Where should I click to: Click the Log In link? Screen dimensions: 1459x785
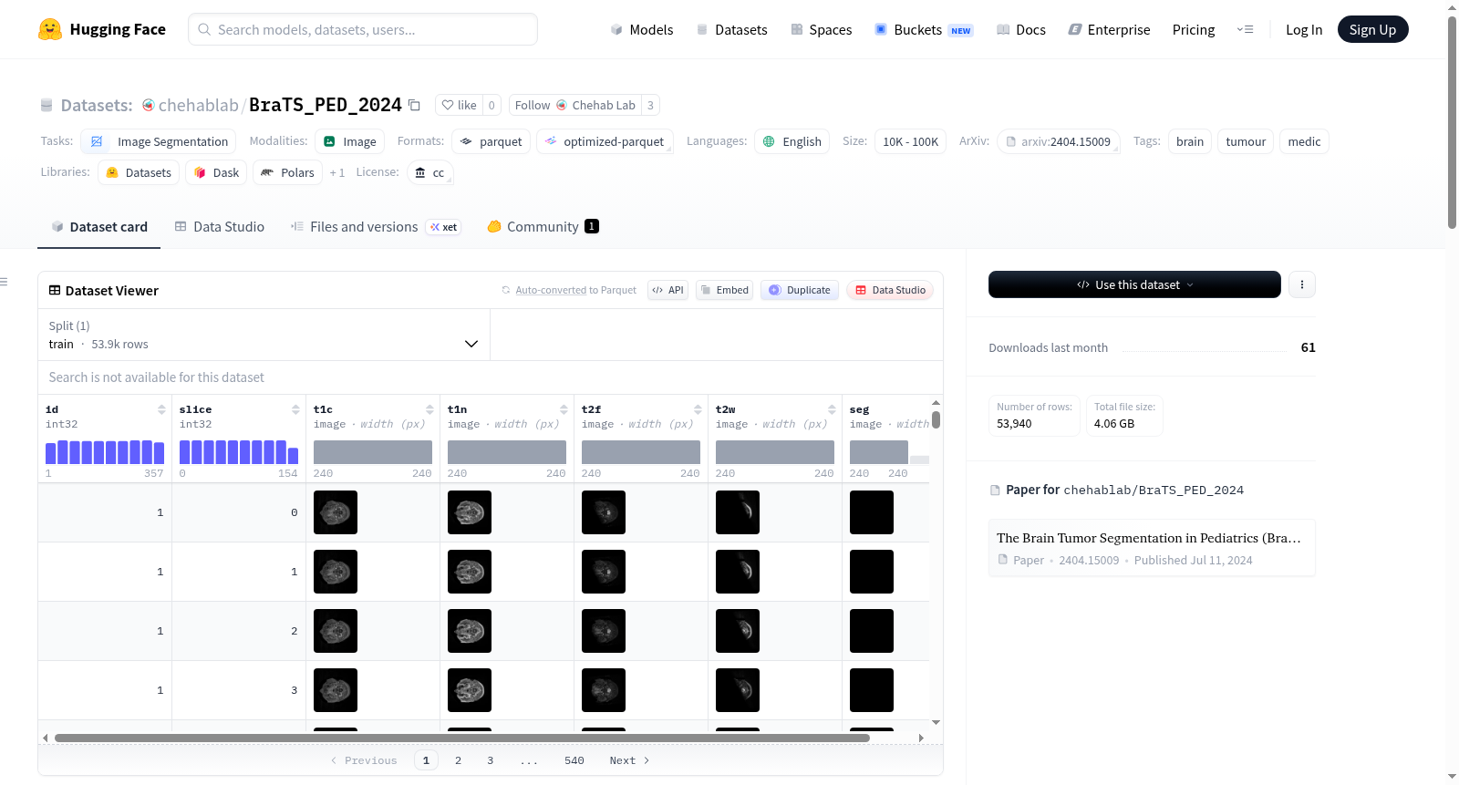[1304, 29]
